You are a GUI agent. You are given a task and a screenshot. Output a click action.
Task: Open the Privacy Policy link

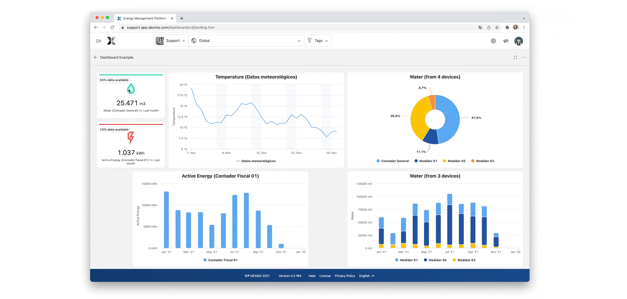pyautogui.click(x=345, y=276)
